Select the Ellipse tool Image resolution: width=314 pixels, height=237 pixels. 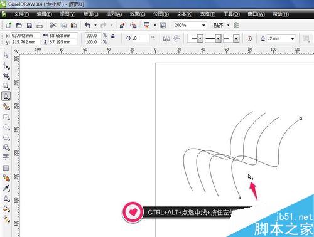[6, 127]
